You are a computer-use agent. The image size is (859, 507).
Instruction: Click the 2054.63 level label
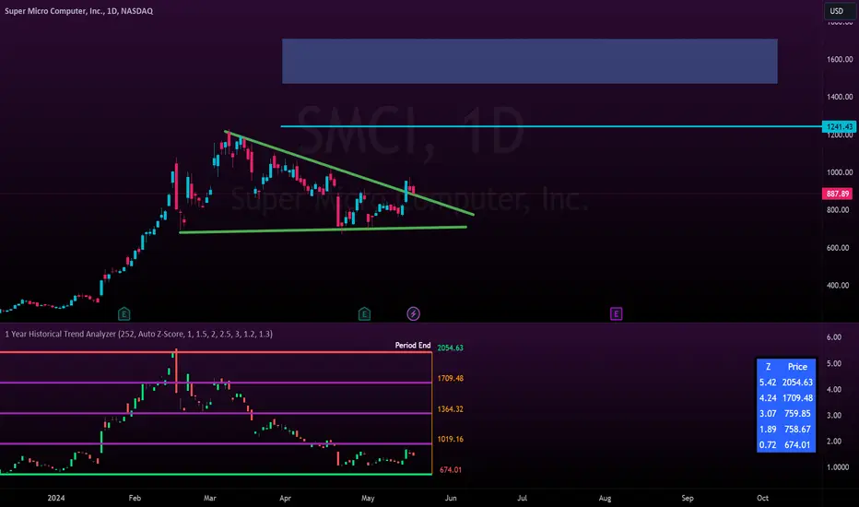coord(451,348)
